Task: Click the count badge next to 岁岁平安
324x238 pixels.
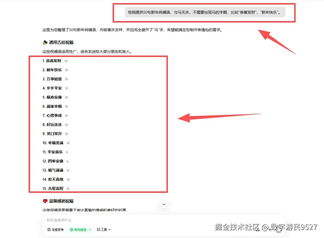Action: pyautogui.click(x=66, y=88)
